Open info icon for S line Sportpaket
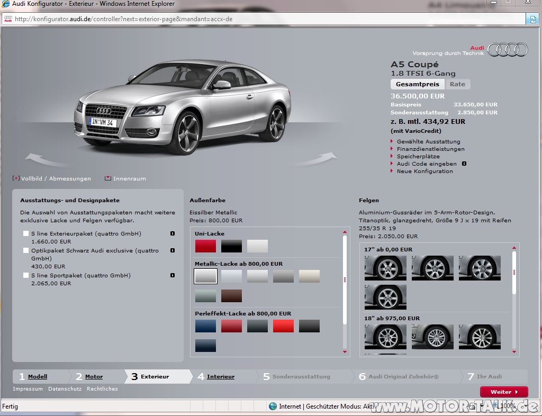This screenshot has width=542, height=416. coord(173,275)
